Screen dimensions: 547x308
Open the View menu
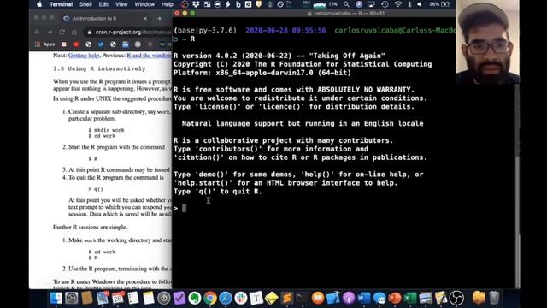pos(121,4)
